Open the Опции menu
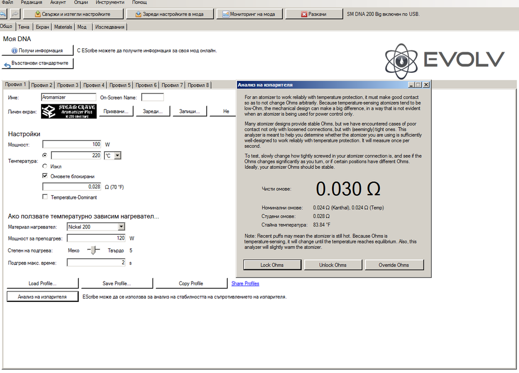Screen dimensions: 519x373 (81, 3)
